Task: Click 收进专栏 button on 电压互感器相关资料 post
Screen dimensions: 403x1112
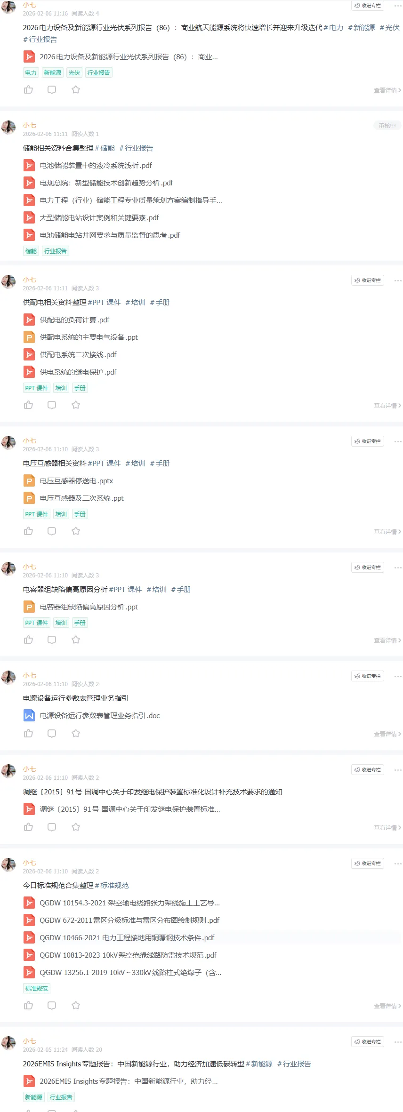Action: tap(368, 441)
